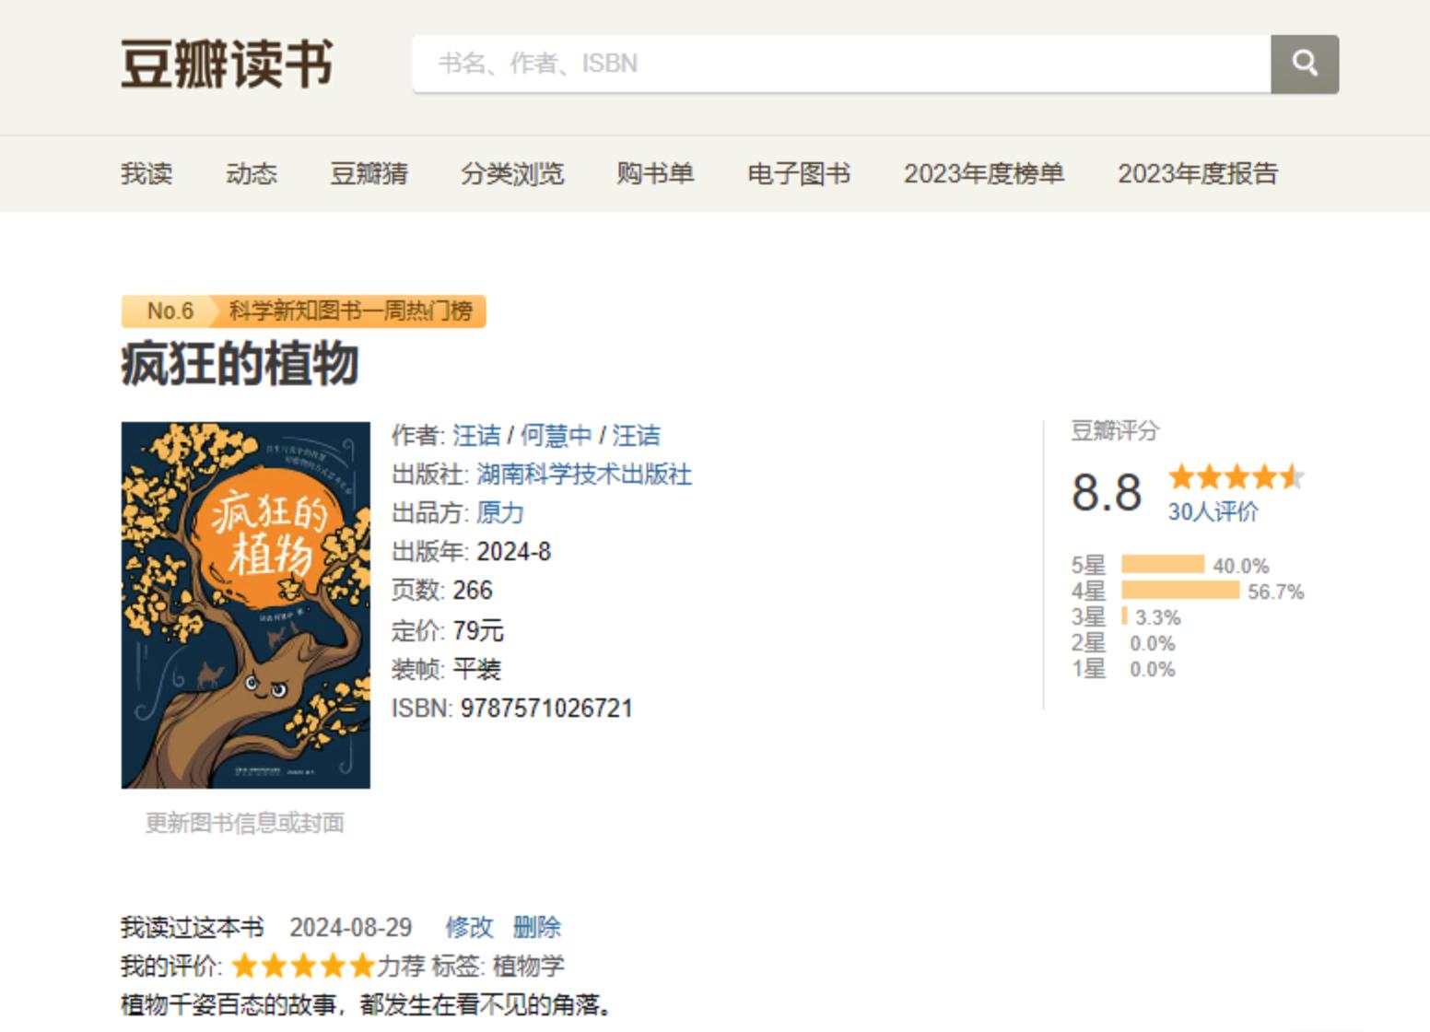Open 2023年度榜单
Screen dimensions: 1430x1032
point(983,174)
